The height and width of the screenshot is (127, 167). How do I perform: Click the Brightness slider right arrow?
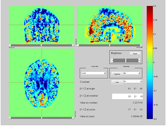pyautogui.click(x=140, y=61)
